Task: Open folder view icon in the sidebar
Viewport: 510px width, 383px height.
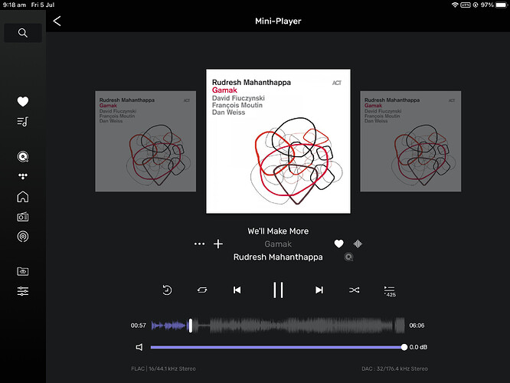Action: point(23,271)
